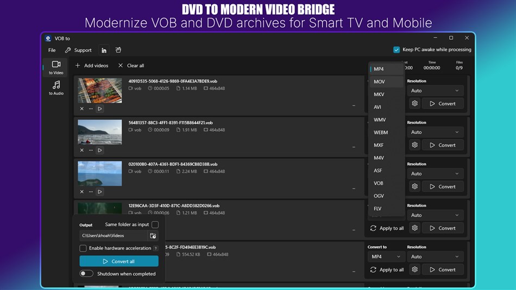Viewport: 516px width, 290px height.
Task: Expand Resolution dropdown for second video
Action: 435,132
